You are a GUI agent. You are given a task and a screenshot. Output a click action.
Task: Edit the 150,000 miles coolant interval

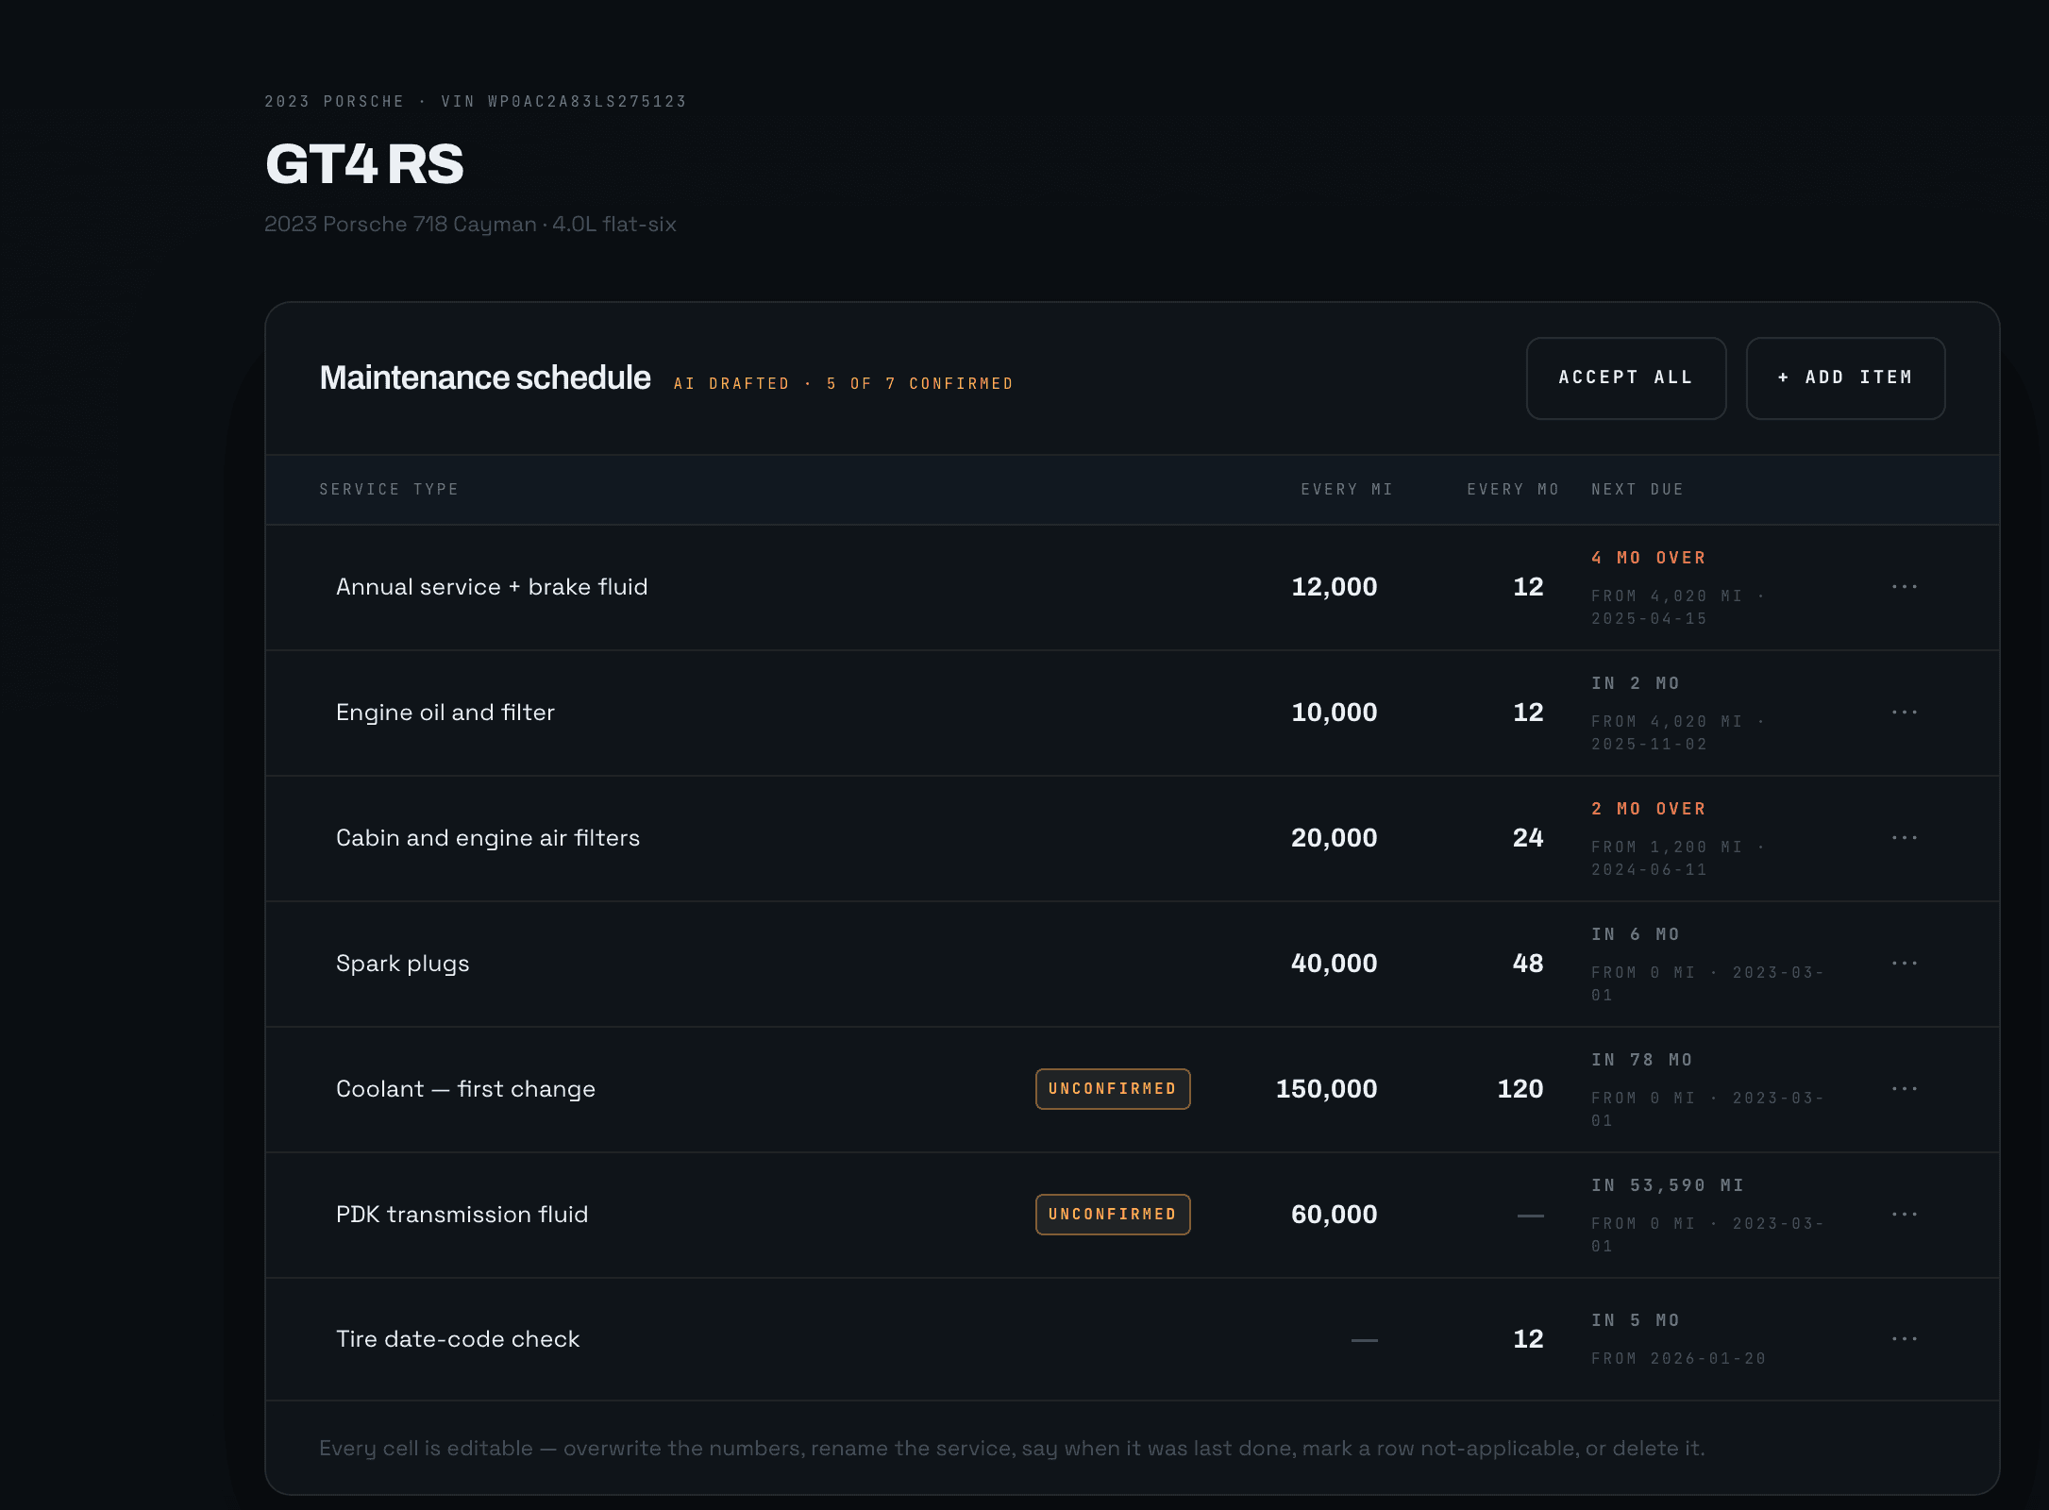[x=1326, y=1089]
